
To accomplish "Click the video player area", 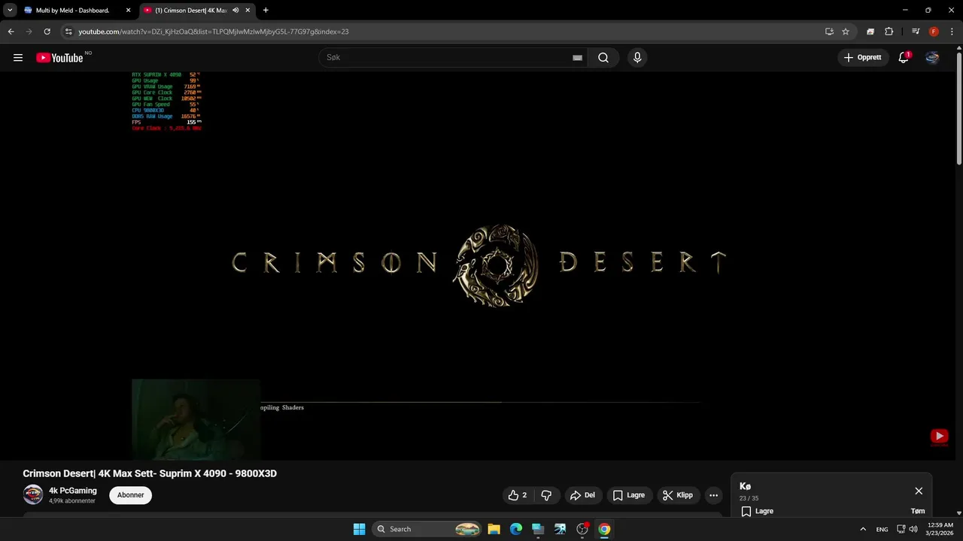I will pos(481,266).
